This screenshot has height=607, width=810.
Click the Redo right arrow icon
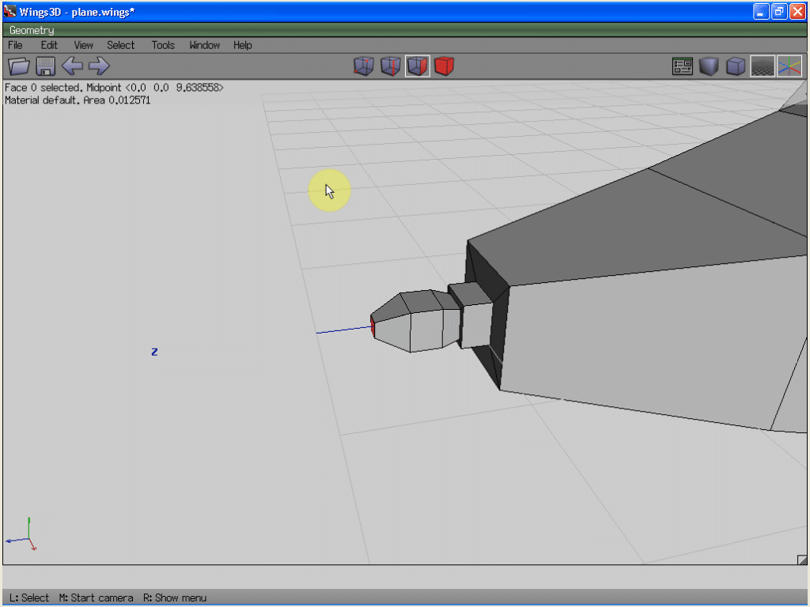tap(99, 66)
